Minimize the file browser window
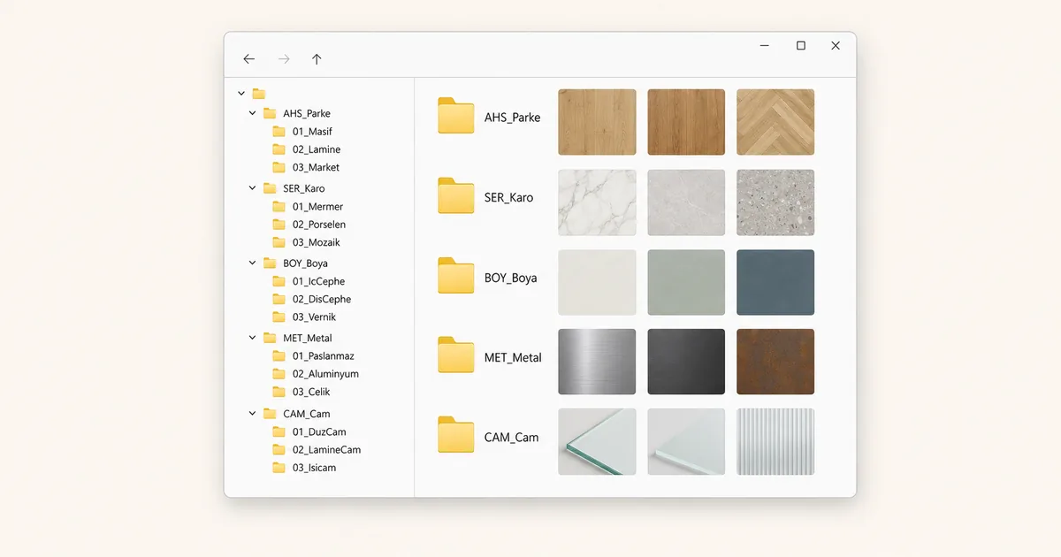This screenshot has height=557, width=1061. pyautogui.click(x=765, y=46)
